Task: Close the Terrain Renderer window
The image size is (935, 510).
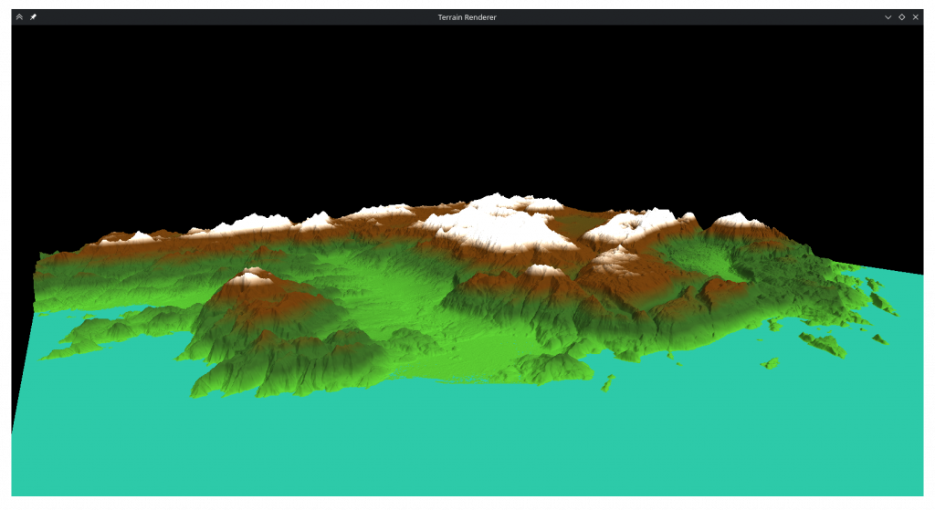Action: tap(915, 16)
